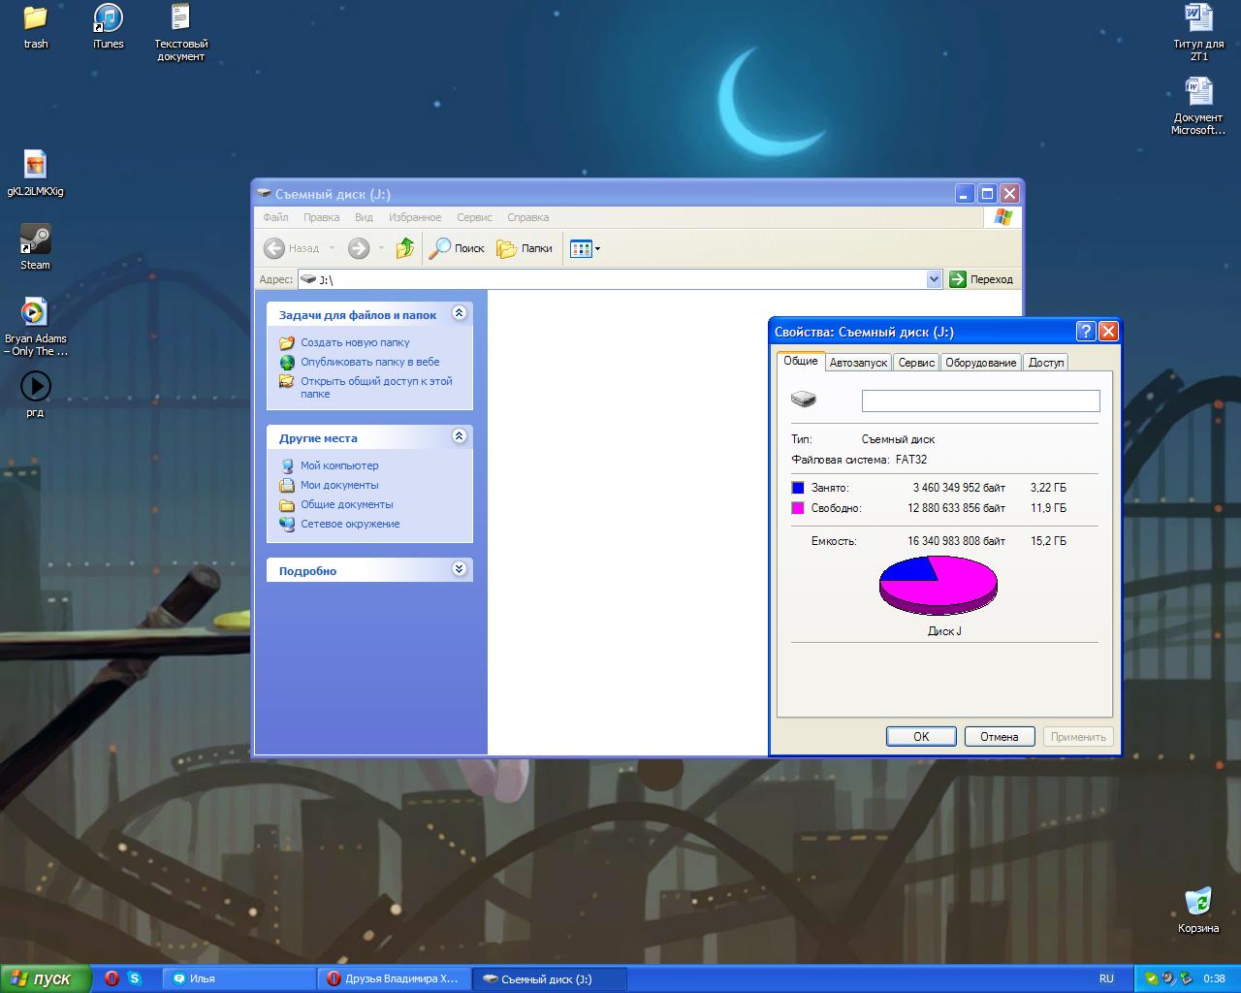The width and height of the screenshot is (1241, 993).
Task: Click the Переход go button
Action: pos(981,279)
